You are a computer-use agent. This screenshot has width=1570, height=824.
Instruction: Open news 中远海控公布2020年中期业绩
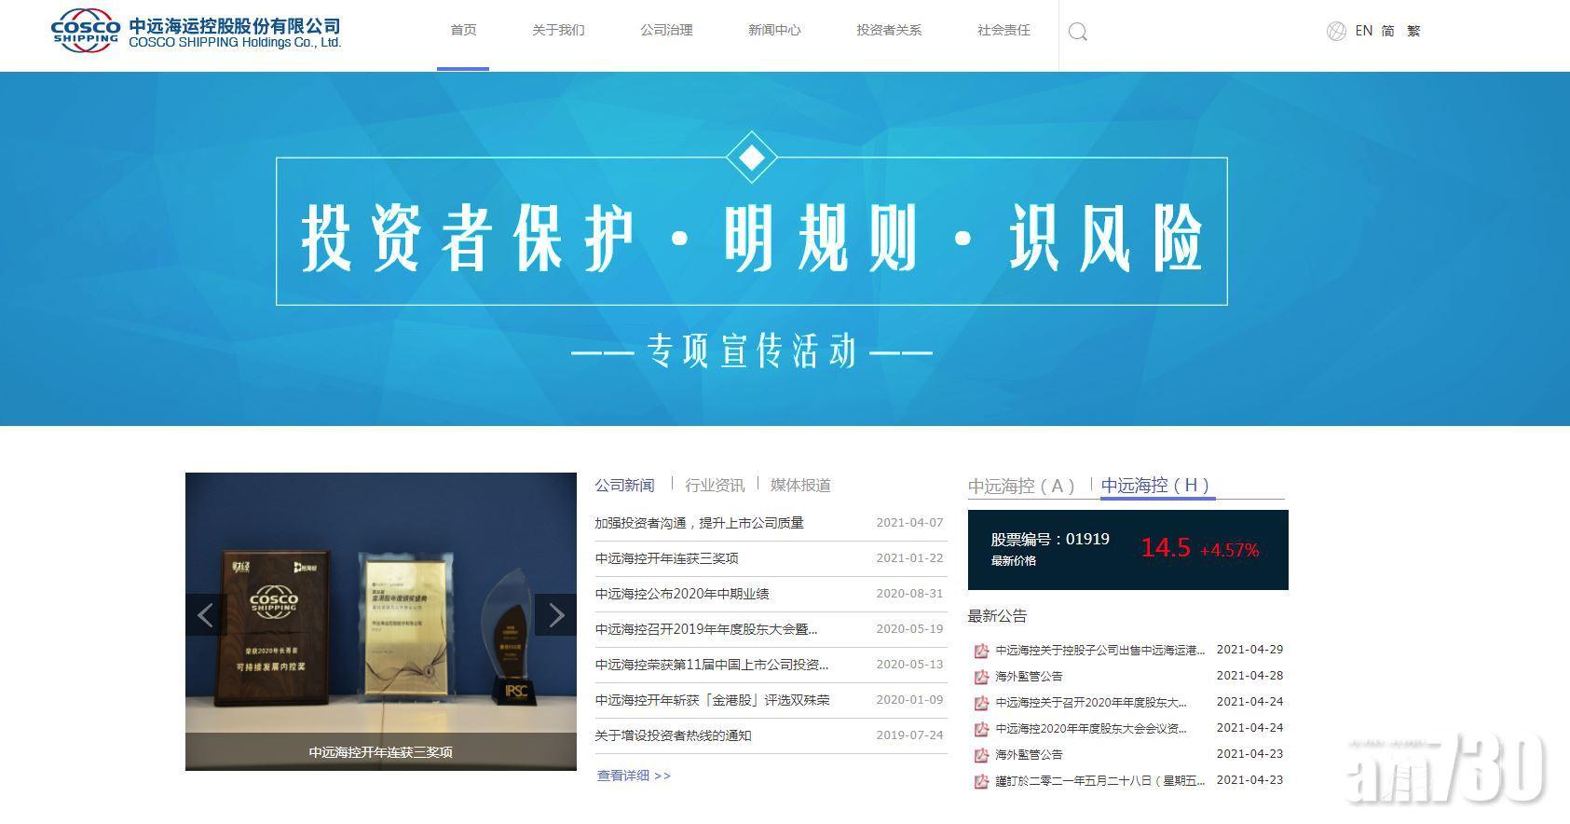click(682, 594)
